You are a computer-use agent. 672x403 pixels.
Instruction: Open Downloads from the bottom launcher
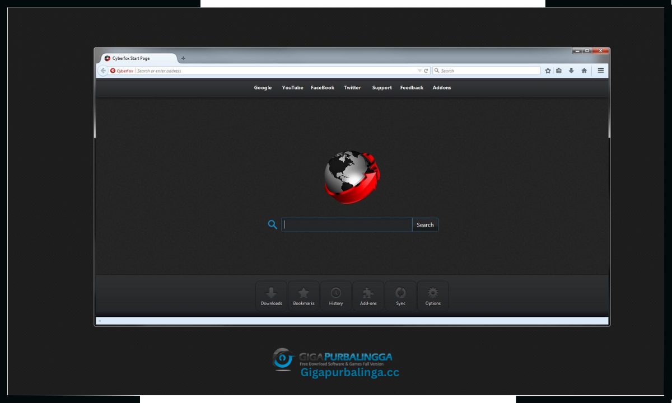point(272,296)
